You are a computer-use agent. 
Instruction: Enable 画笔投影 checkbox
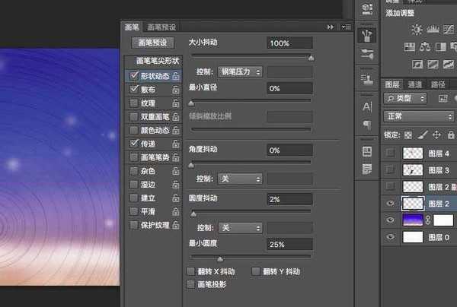tap(191, 284)
